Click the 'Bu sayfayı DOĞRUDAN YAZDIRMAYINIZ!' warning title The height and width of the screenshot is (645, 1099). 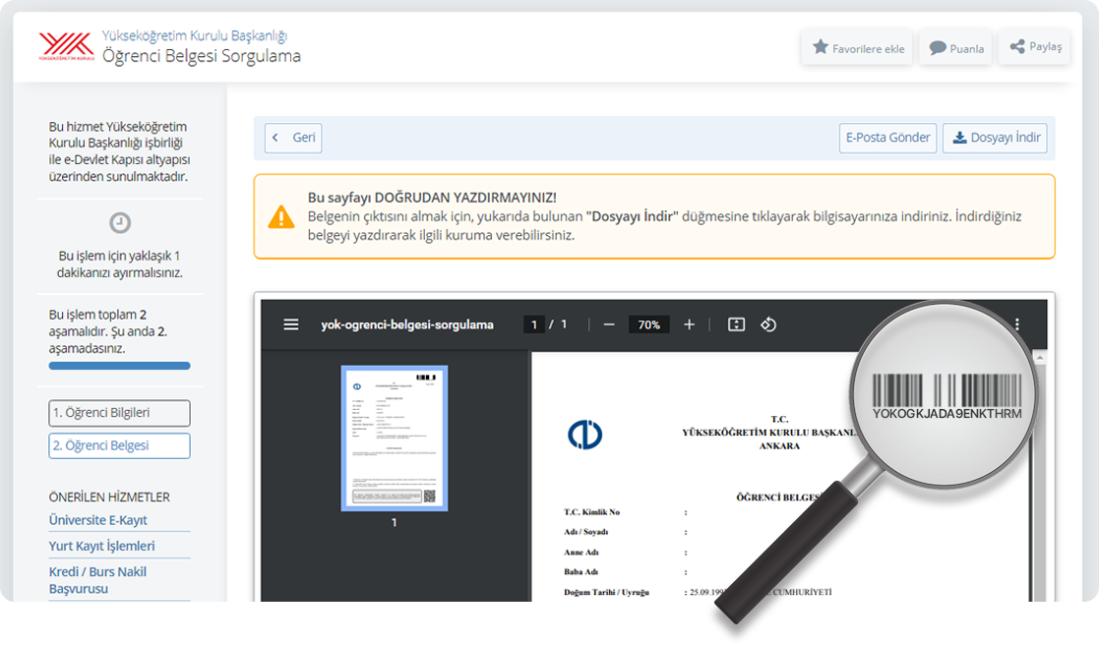coord(432,198)
